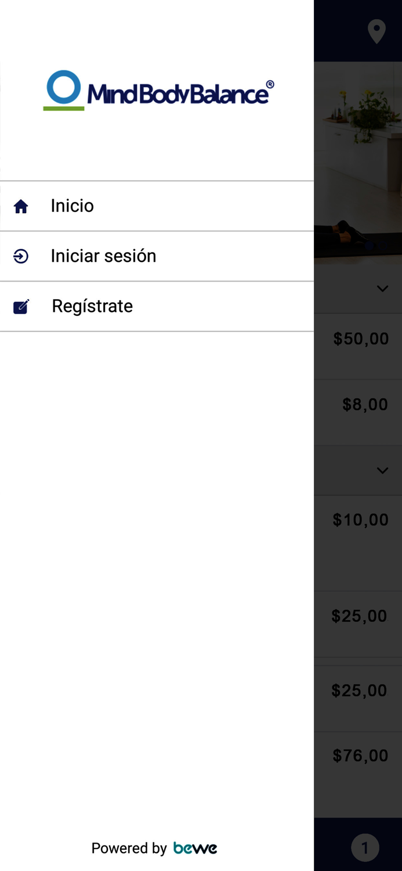Expand the lower chevron section

click(382, 470)
